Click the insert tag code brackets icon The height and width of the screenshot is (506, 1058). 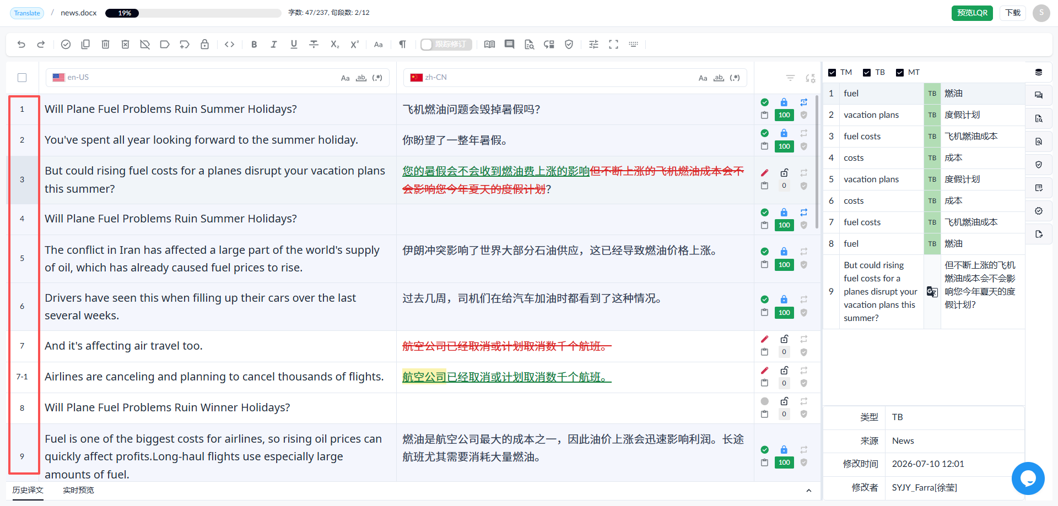click(x=230, y=45)
